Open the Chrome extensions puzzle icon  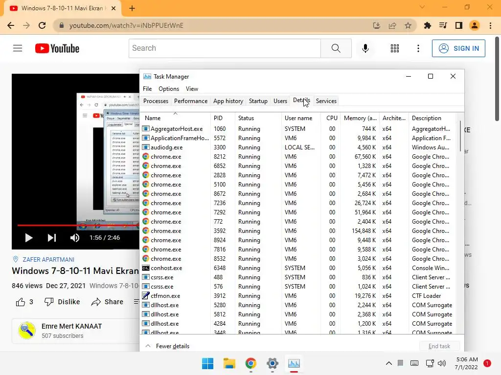pos(427,25)
